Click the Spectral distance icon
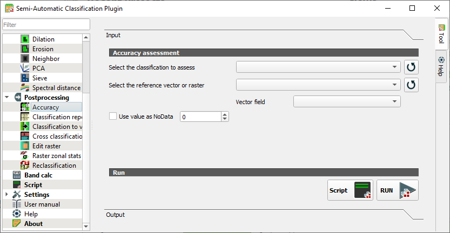This screenshot has height=233, width=450. 25,88
